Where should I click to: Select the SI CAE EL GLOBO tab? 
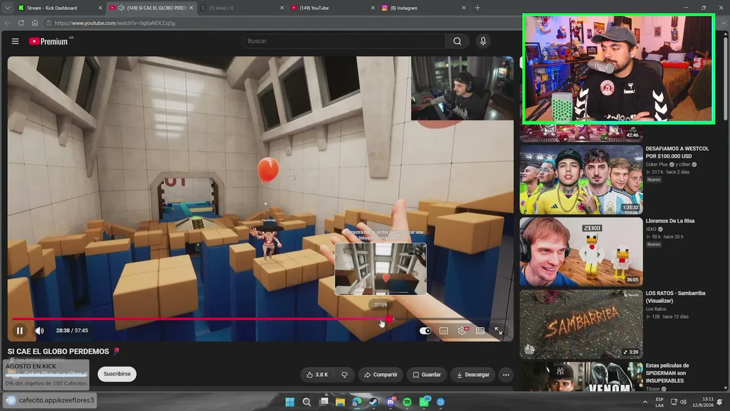click(x=152, y=8)
